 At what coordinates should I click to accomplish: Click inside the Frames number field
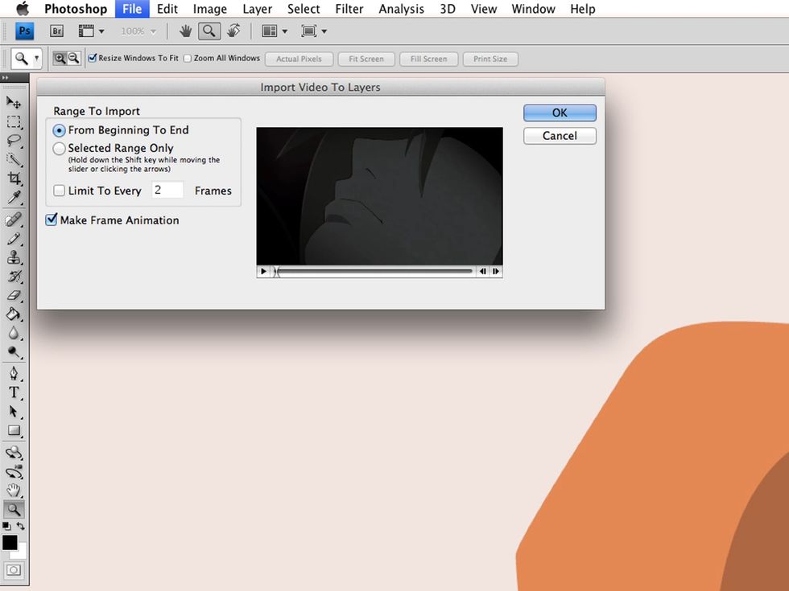[x=167, y=190]
